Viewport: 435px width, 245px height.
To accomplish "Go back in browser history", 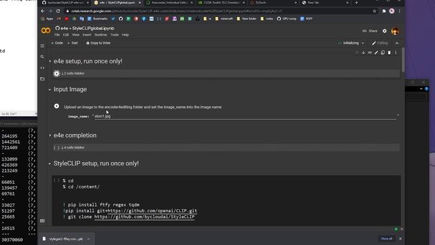I will click(x=43, y=11).
